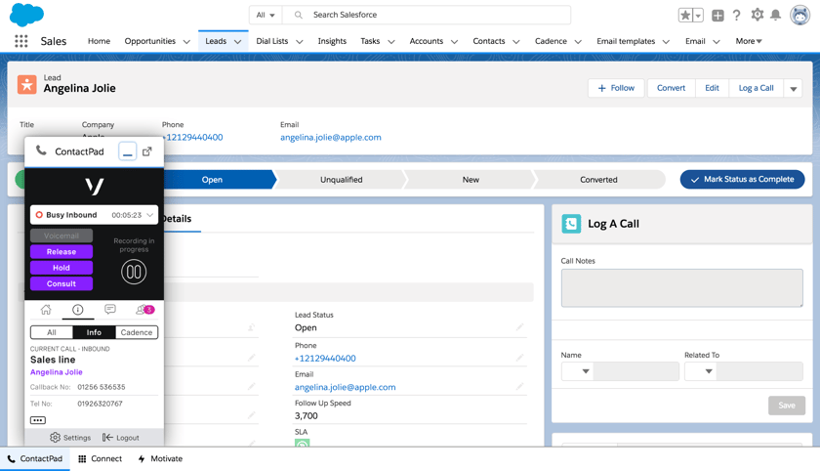Open the App Launcher grid icon
Image resolution: width=820 pixels, height=471 pixels.
20,41
